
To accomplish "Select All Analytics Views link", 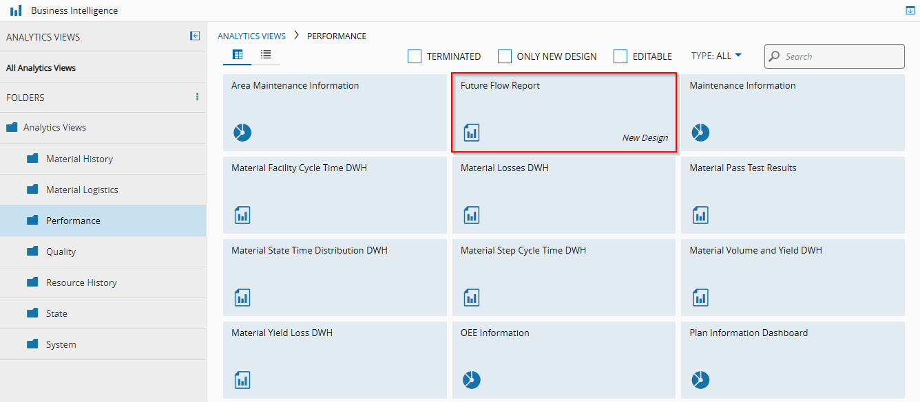I will click(41, 68).
